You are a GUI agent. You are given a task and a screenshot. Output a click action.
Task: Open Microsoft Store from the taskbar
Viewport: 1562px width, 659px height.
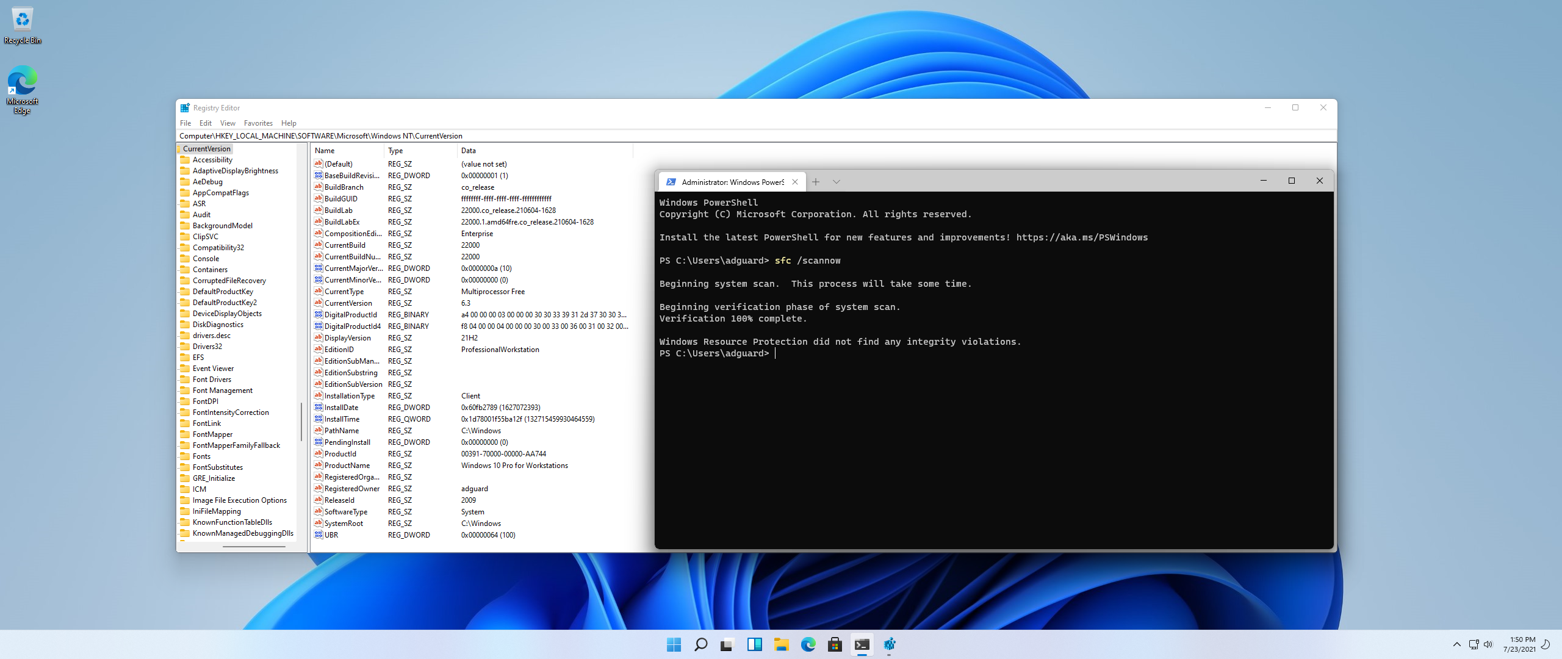point(835,644)
